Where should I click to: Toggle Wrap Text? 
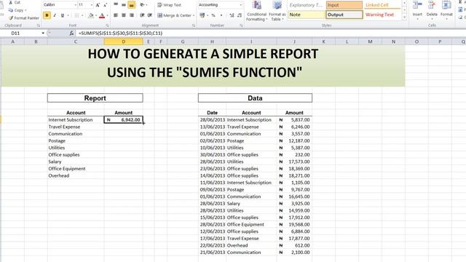pyautogui.click(x=169, y=5)
